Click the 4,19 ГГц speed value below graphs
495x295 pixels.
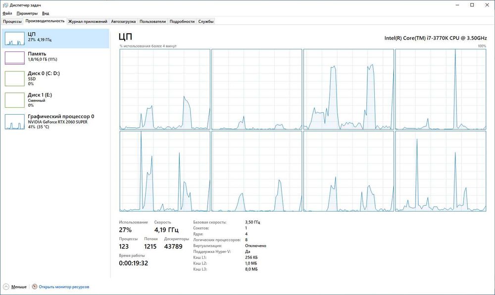point(166,230)
